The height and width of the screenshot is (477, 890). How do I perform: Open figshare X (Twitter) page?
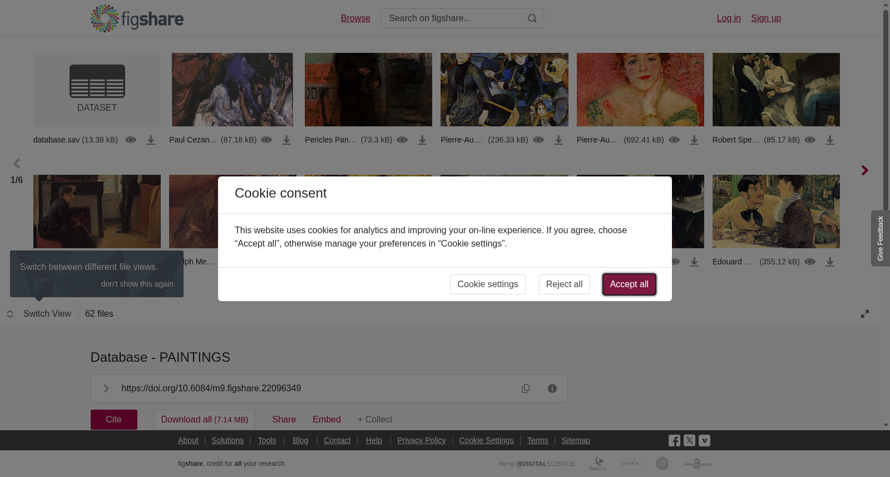pos(689,441)
